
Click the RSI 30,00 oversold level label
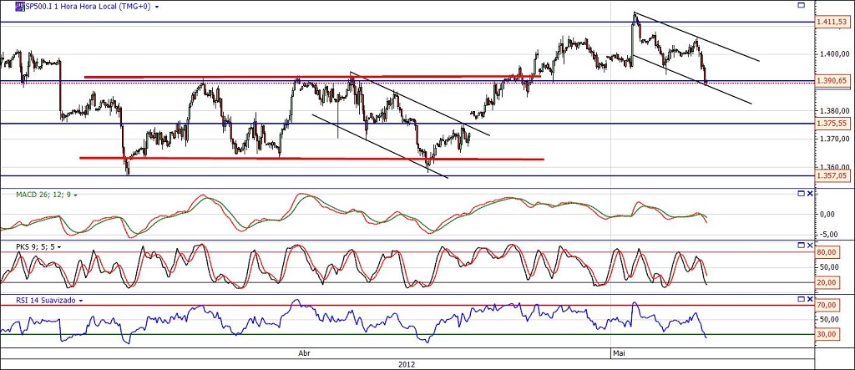coord(827,335)
